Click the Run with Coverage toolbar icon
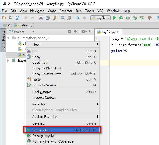 coord(128,18)
